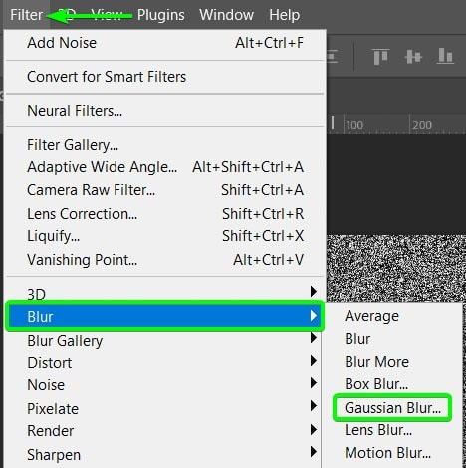Screen dimensions: 466x468
Task: Click the noise-filled canvas area
Action: (396, 268)
